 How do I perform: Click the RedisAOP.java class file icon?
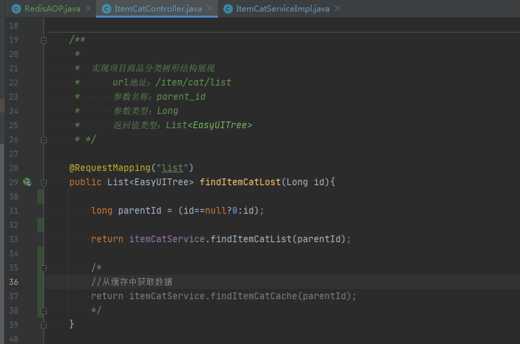tap(16, 9)
